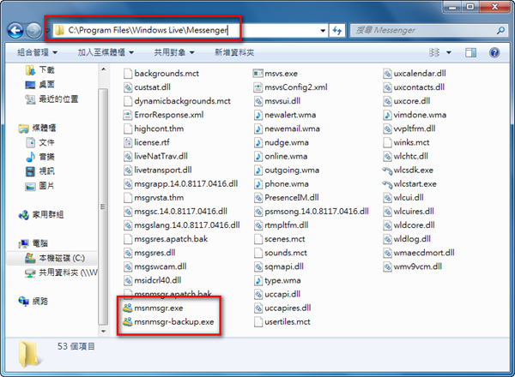Select file wmaecdmort.dll
Screen dimensions: 515x377
click(419, 253)
